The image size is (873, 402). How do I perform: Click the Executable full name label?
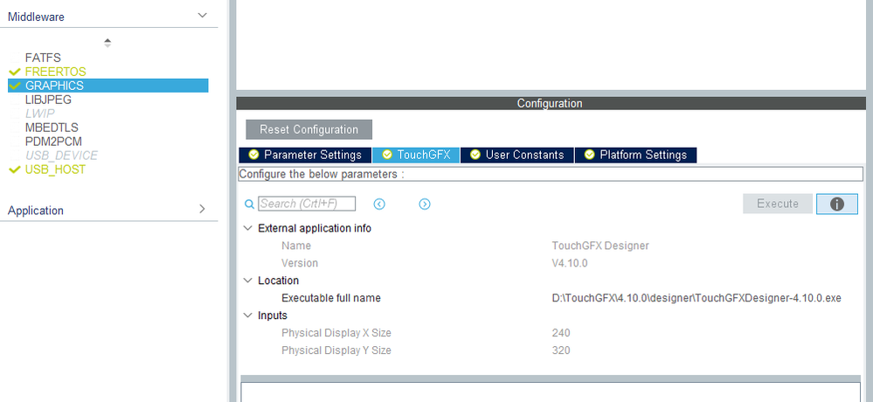pyautogui.click(x=330, y=298)
